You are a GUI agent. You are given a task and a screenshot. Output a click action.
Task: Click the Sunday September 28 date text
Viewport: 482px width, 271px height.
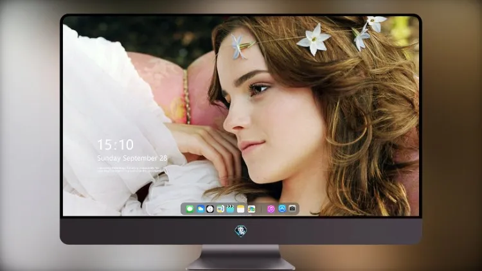click(x=132, y=158)
